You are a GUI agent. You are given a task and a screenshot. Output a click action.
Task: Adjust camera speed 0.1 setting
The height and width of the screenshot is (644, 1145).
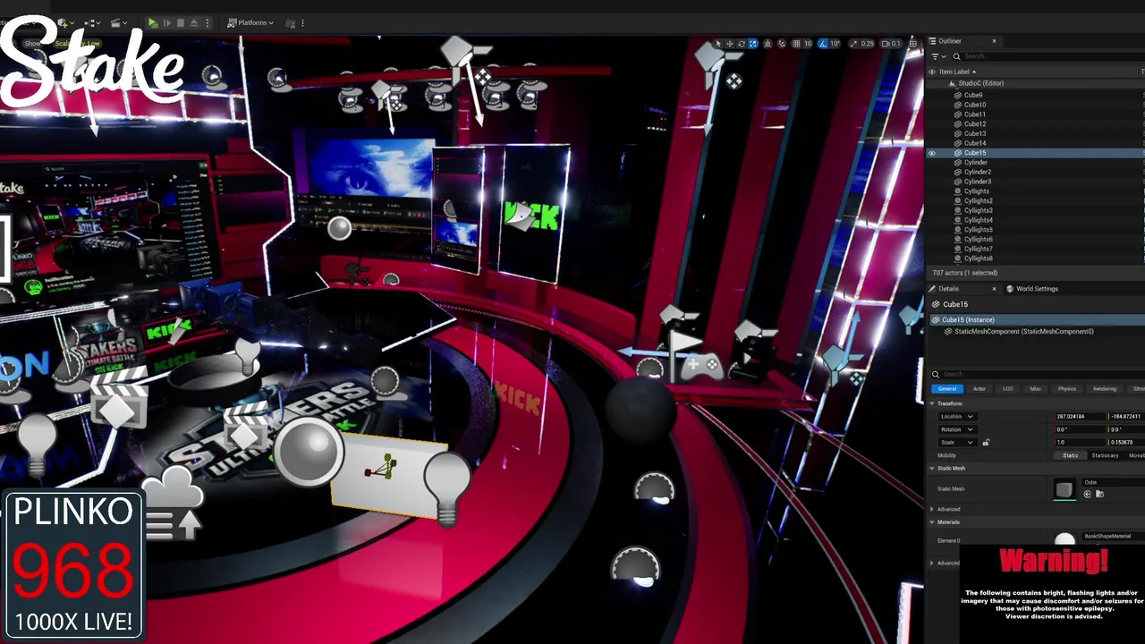point(891,43)
